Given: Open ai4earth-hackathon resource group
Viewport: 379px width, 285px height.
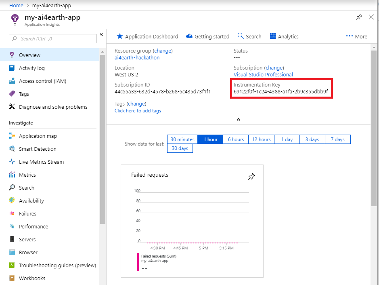Looking at the screenshot, I should (137, 58).
